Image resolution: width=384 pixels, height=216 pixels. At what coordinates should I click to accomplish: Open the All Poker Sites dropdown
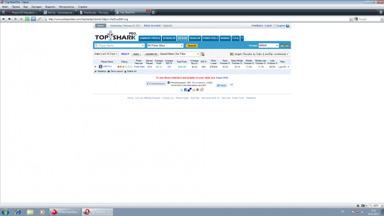182,46
